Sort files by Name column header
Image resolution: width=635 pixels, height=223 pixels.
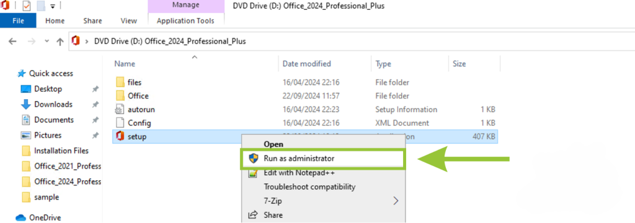coord(125,64)
